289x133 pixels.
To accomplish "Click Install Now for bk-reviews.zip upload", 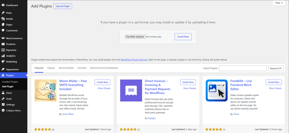I will tap(183, 37).
